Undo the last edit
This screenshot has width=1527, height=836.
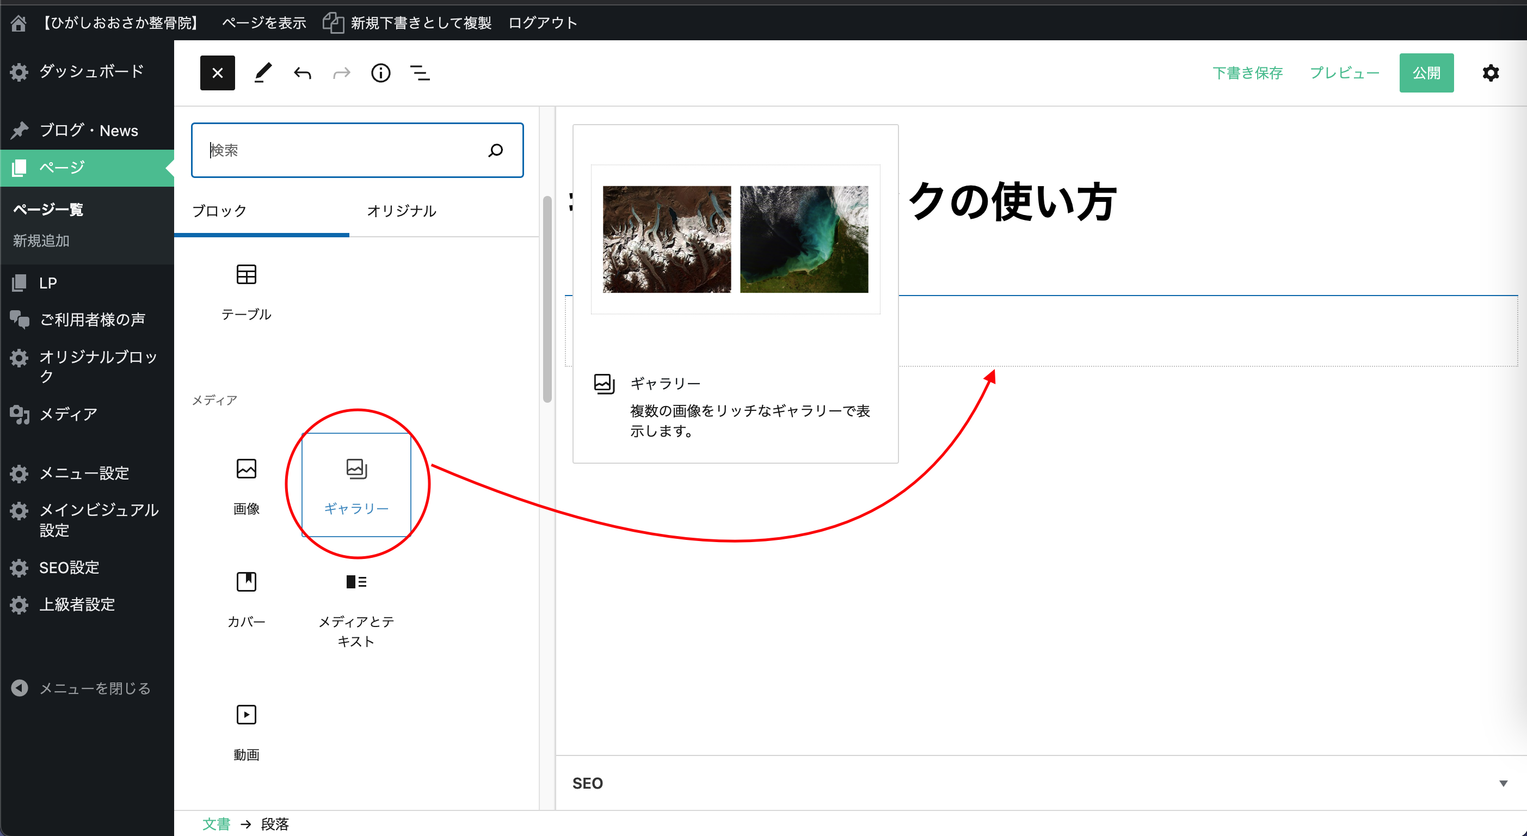[303, 73]
